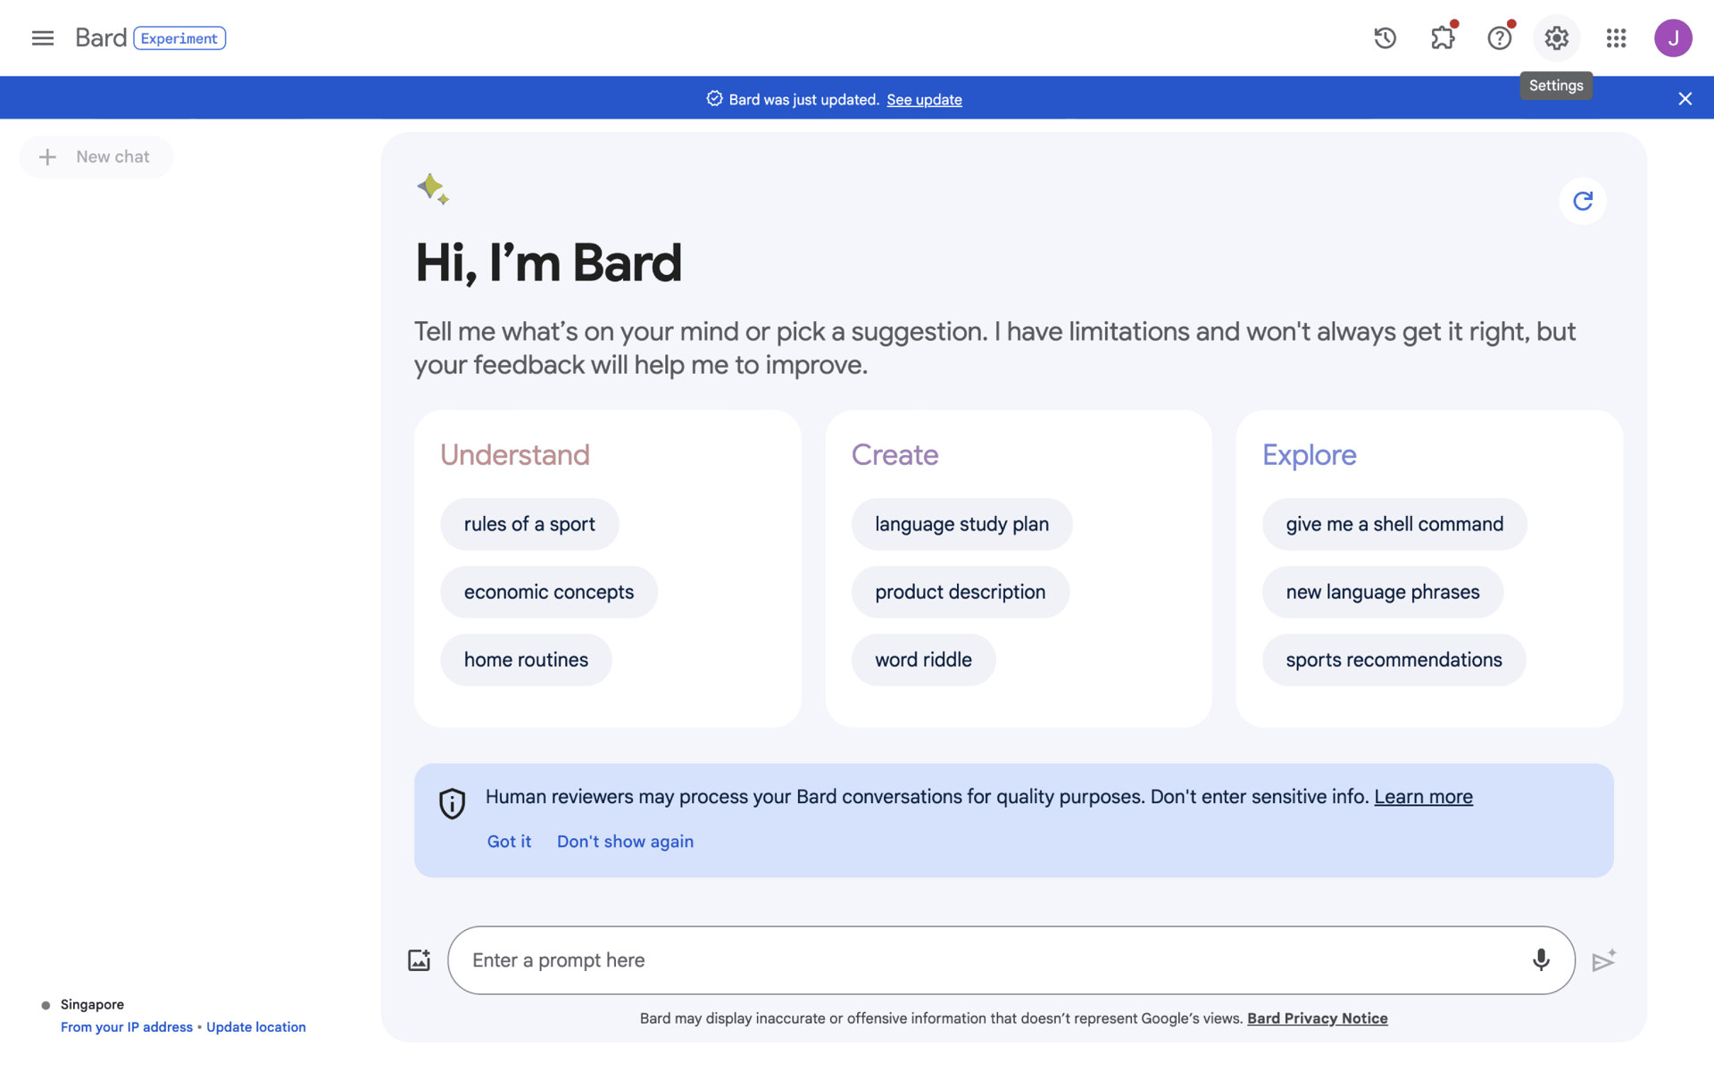The image size is (1714, 1071).
Task: Click the Bard title text
Action: pyautogui.click(x=101, y=37)
